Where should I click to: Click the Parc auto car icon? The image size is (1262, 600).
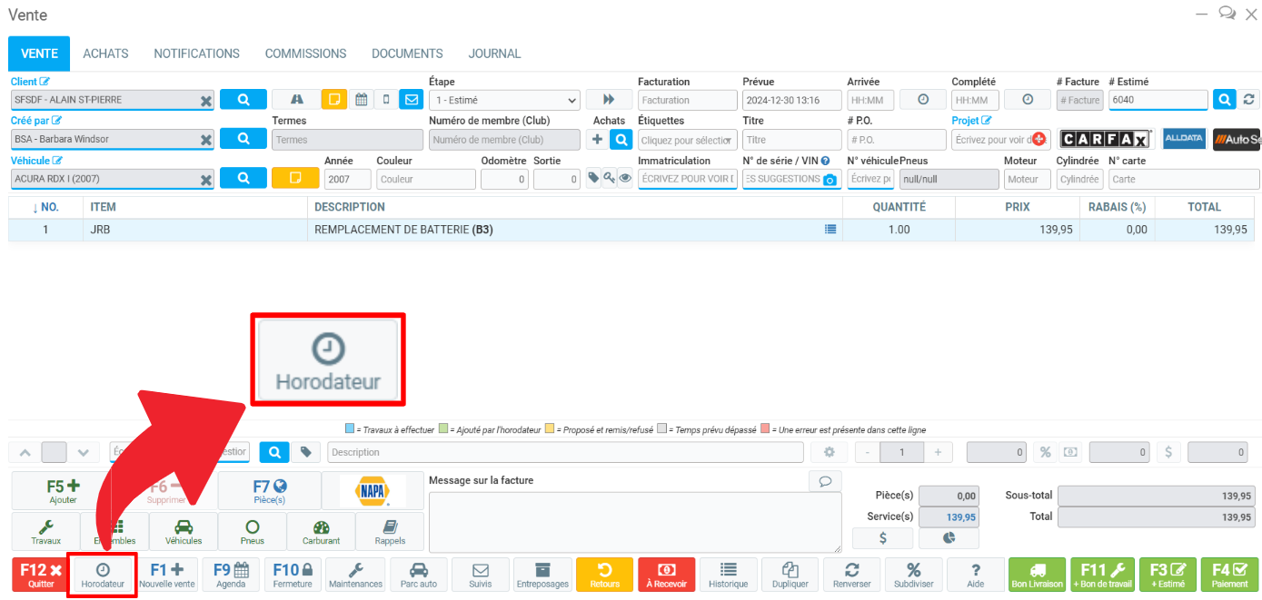pyautogui.click(x=419, y=575)
